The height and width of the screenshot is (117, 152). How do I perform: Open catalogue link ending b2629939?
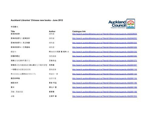click(x=105, y=34)
